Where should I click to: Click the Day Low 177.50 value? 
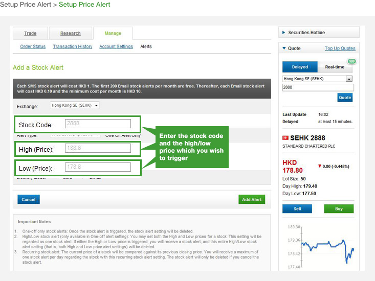pyautogui.click(x=309, y=194)
